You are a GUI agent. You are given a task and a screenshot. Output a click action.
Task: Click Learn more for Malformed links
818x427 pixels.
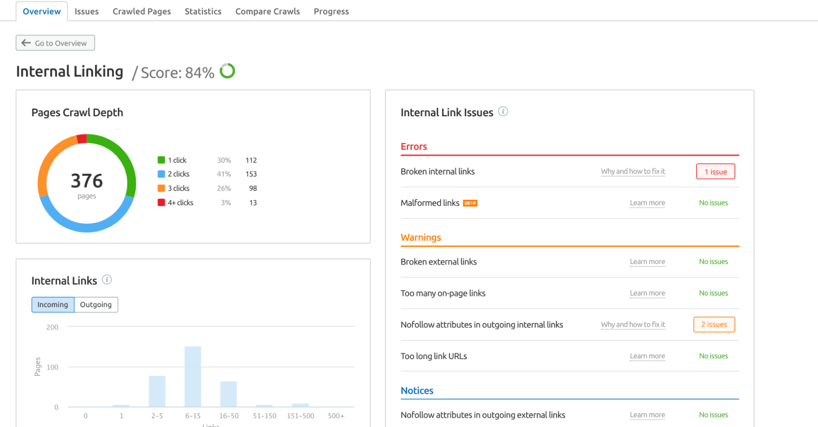coord(647,203)
